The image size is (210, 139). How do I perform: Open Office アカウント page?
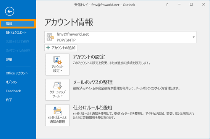click(16, 73)
